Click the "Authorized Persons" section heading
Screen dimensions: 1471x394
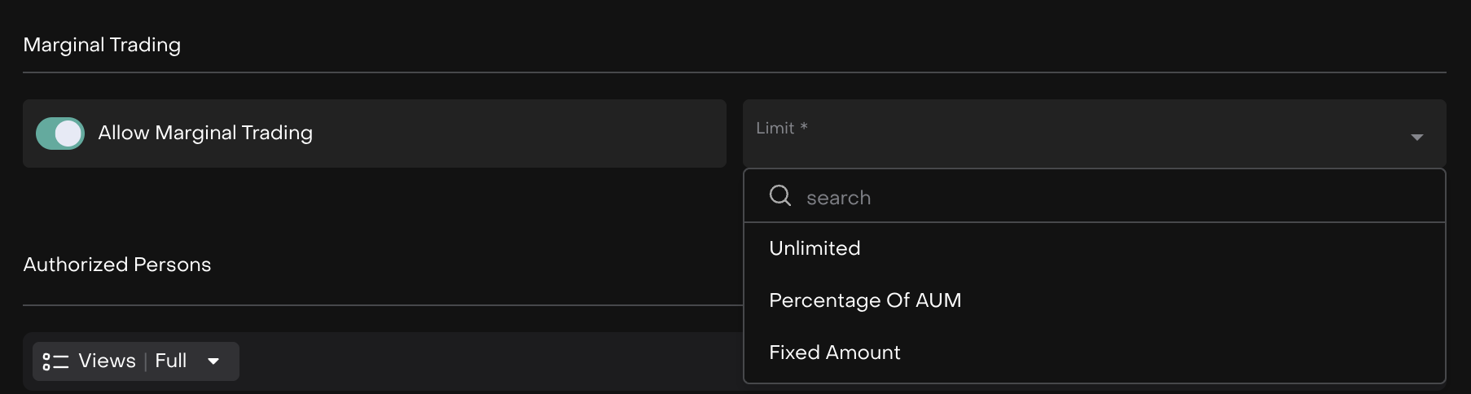[x=117, y=265]
